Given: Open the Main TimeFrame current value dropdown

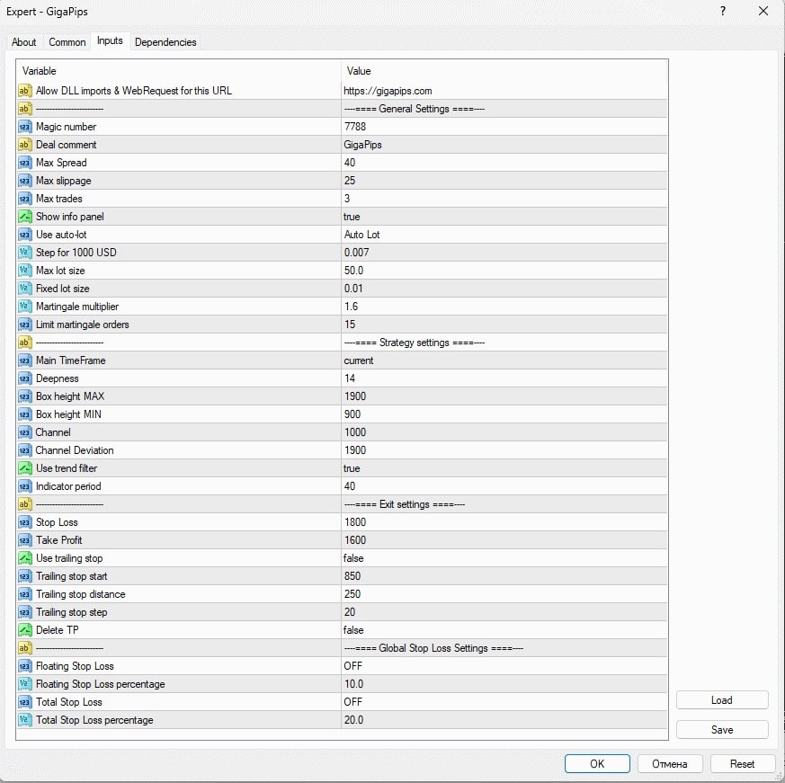Looking at the screenshot, I should pos(504,360).
